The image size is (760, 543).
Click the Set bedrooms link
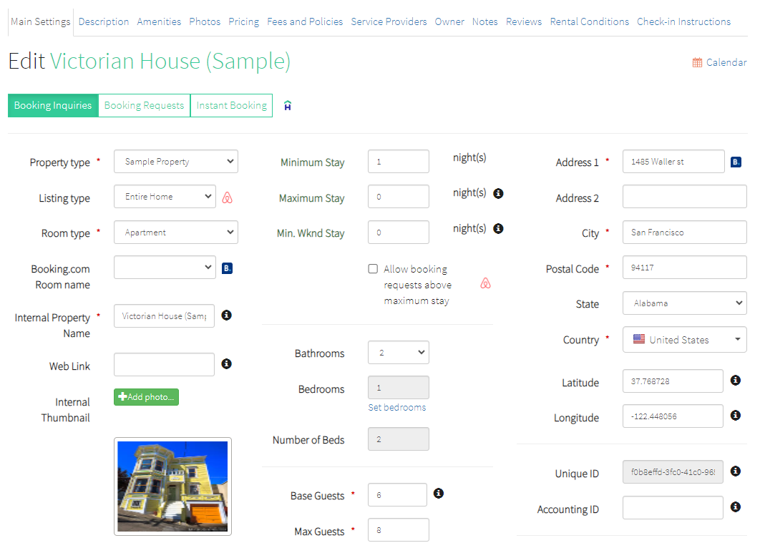tap(396, 407)
